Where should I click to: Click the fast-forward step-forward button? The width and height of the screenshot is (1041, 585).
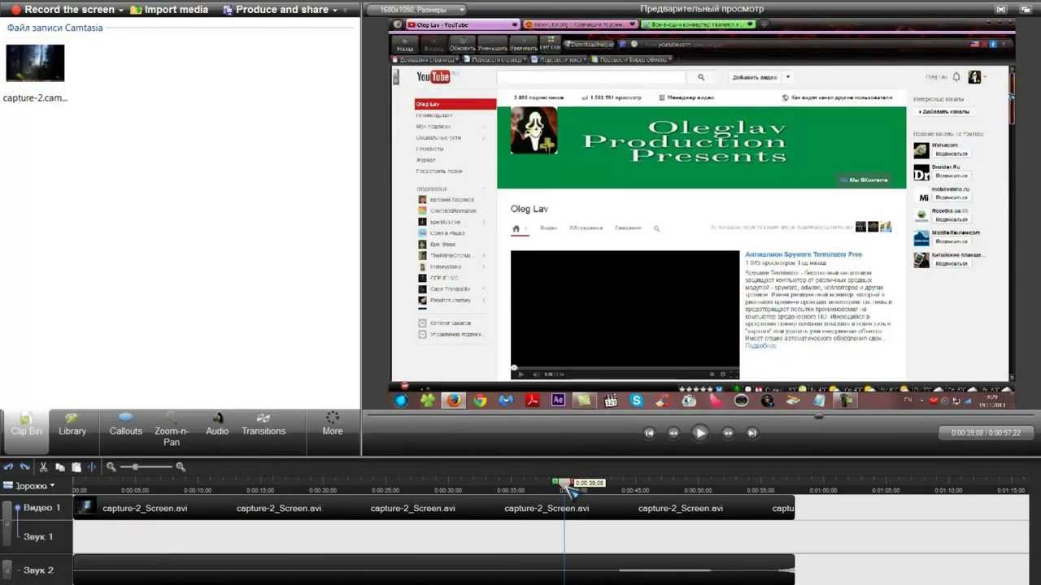click(728, 433)
